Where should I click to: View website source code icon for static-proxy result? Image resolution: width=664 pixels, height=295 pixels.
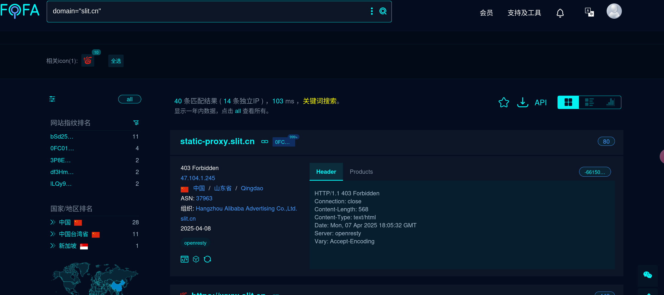point(184,259)
